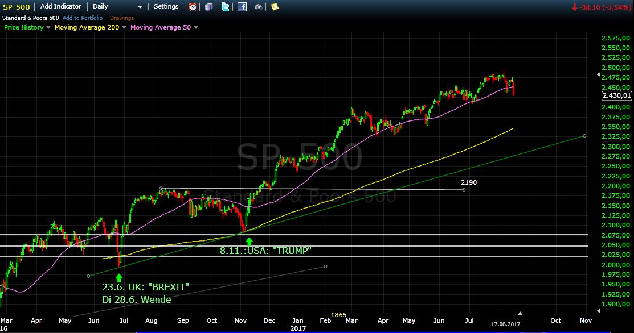634x333 pixels.
Task: Share chart via Facebook icon
Action: pyautogui.click(x=242, y=7)
